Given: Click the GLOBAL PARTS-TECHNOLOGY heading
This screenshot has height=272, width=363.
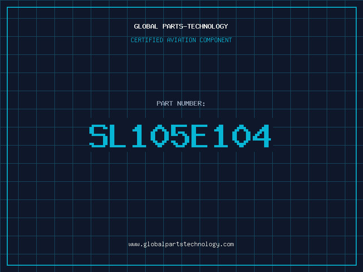Looking at the screenshot, I should click(x=181, y=27).
